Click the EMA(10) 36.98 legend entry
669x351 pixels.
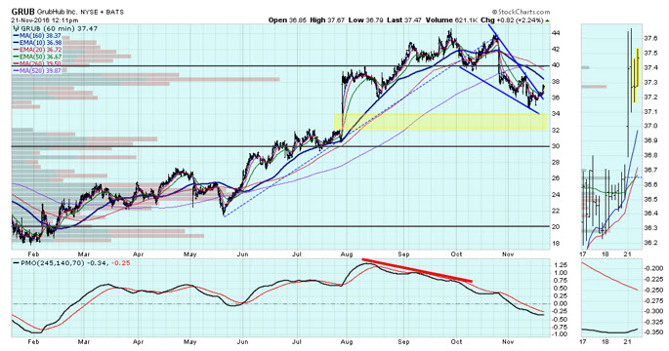point(37,43)
